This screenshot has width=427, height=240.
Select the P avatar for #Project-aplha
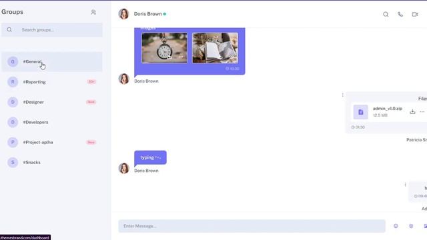[x=13, y=142]
